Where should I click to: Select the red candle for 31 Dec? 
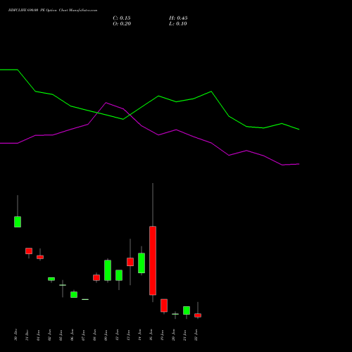[x=29, y=251]
